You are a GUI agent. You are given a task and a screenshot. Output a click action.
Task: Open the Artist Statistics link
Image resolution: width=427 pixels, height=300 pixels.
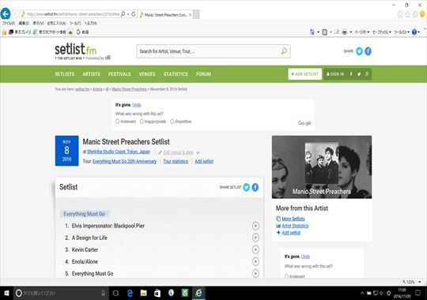coord(295,226)
